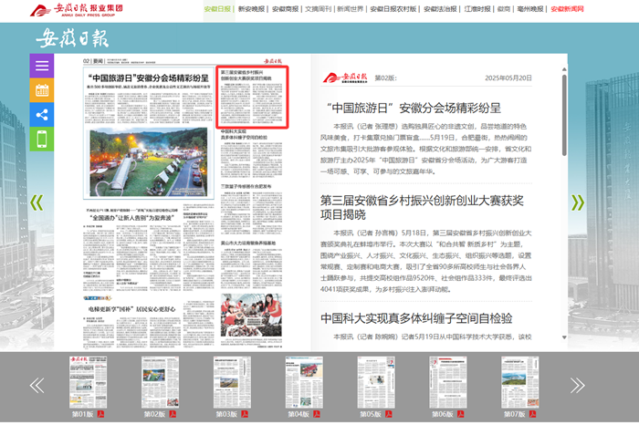Screen dimensions: 639x425
Task: Open article 第三届安徽省乡村振兴创新创业大赛获奖项目揭晓
Action: [x=421, y=207]
